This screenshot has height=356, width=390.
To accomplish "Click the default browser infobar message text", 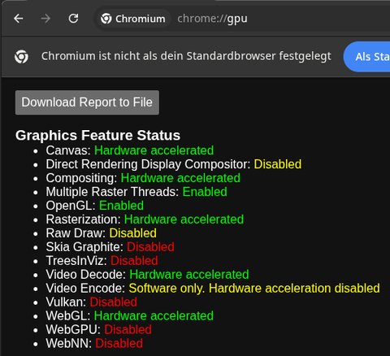I will 186,56.
